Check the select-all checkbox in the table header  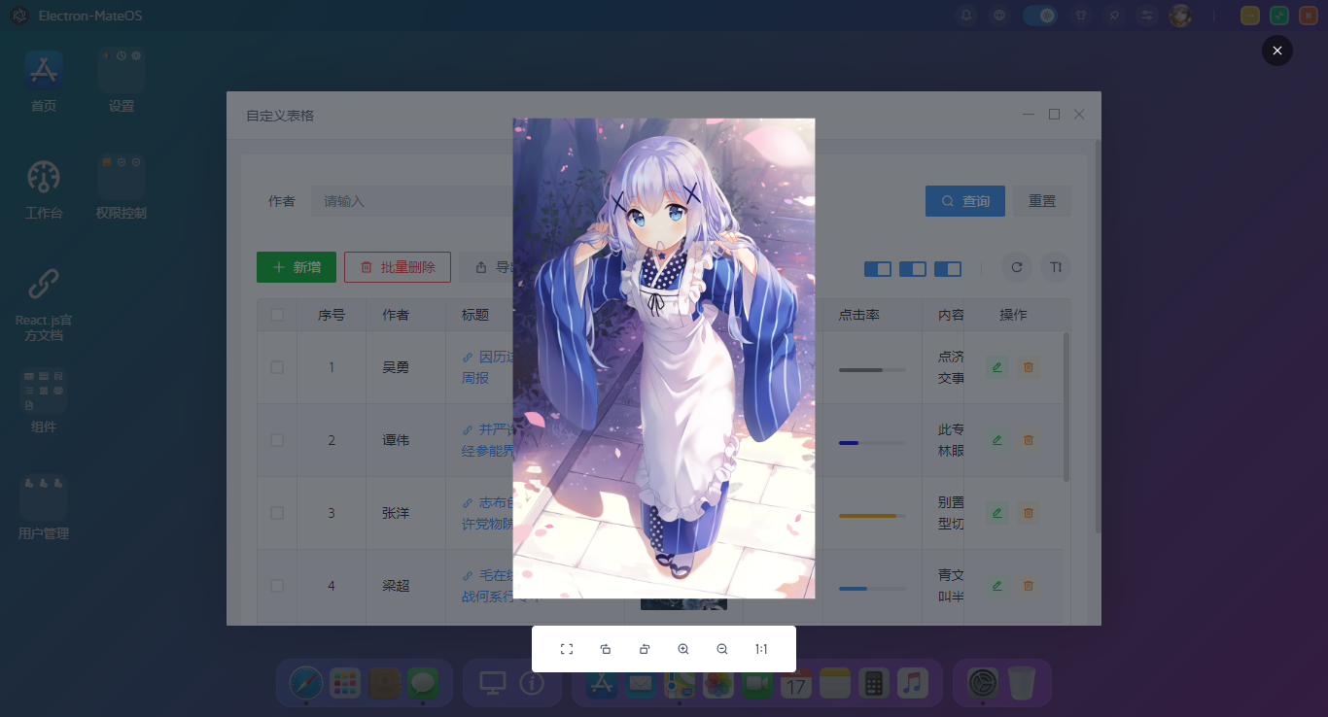pos(276,314)
